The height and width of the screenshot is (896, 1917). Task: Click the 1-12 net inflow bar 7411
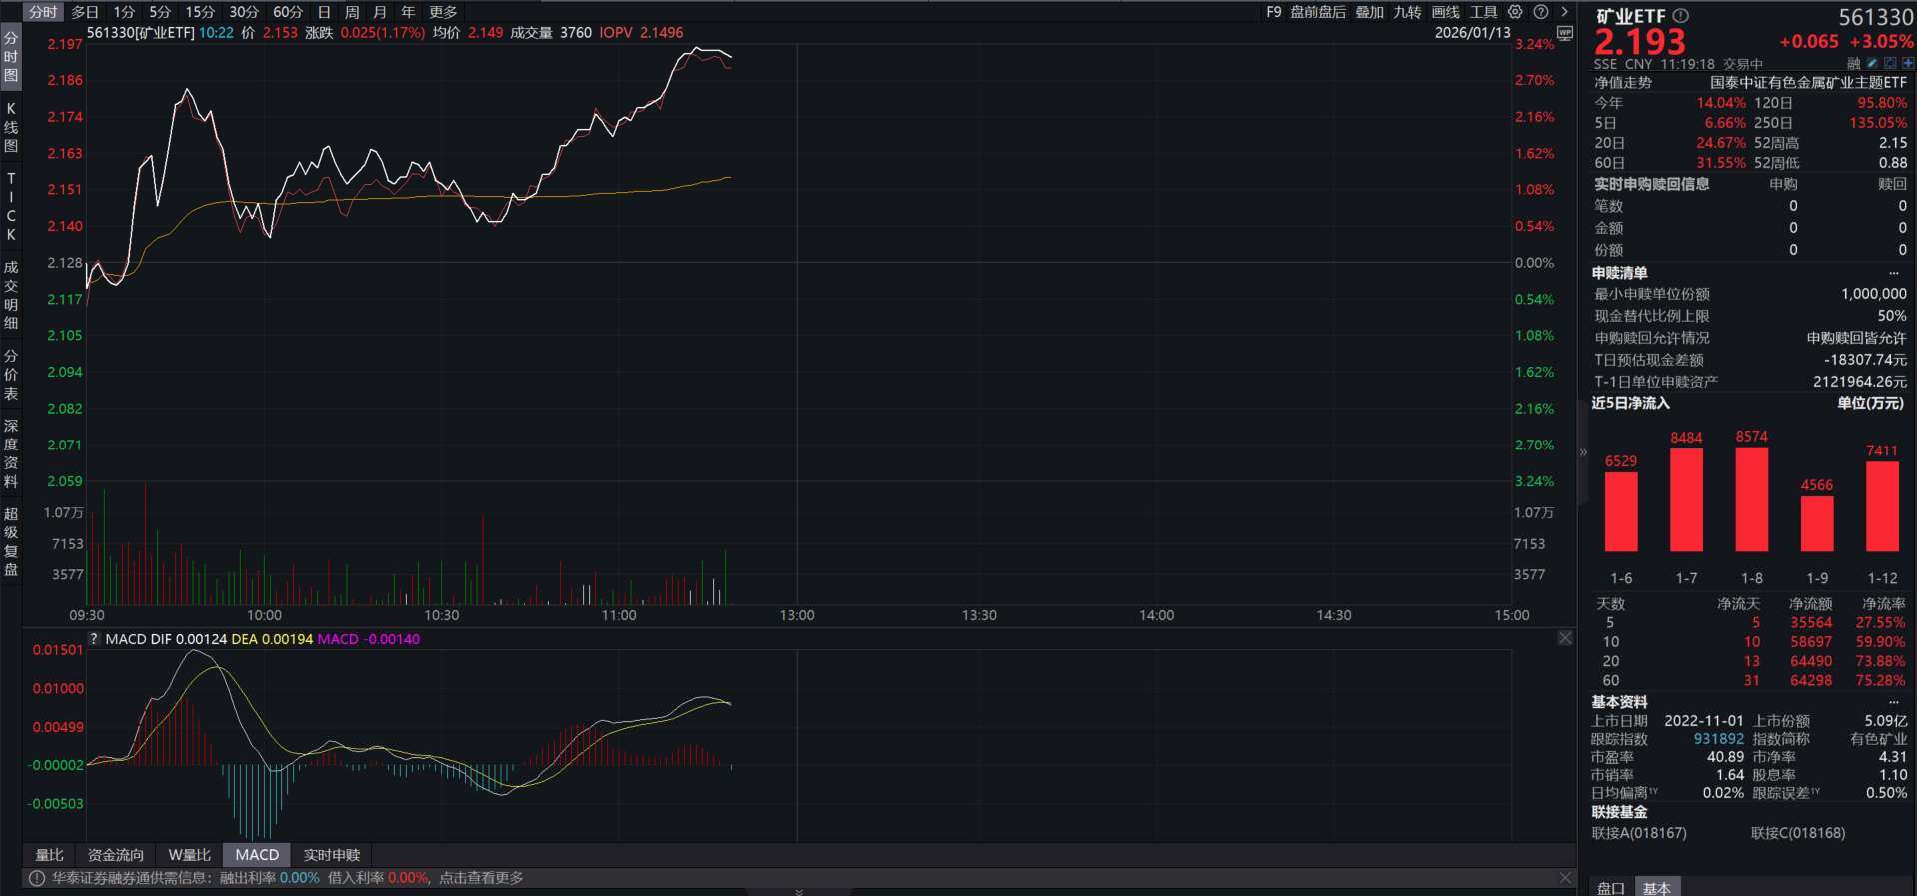pyautogui.click(x=1882, y=506)
